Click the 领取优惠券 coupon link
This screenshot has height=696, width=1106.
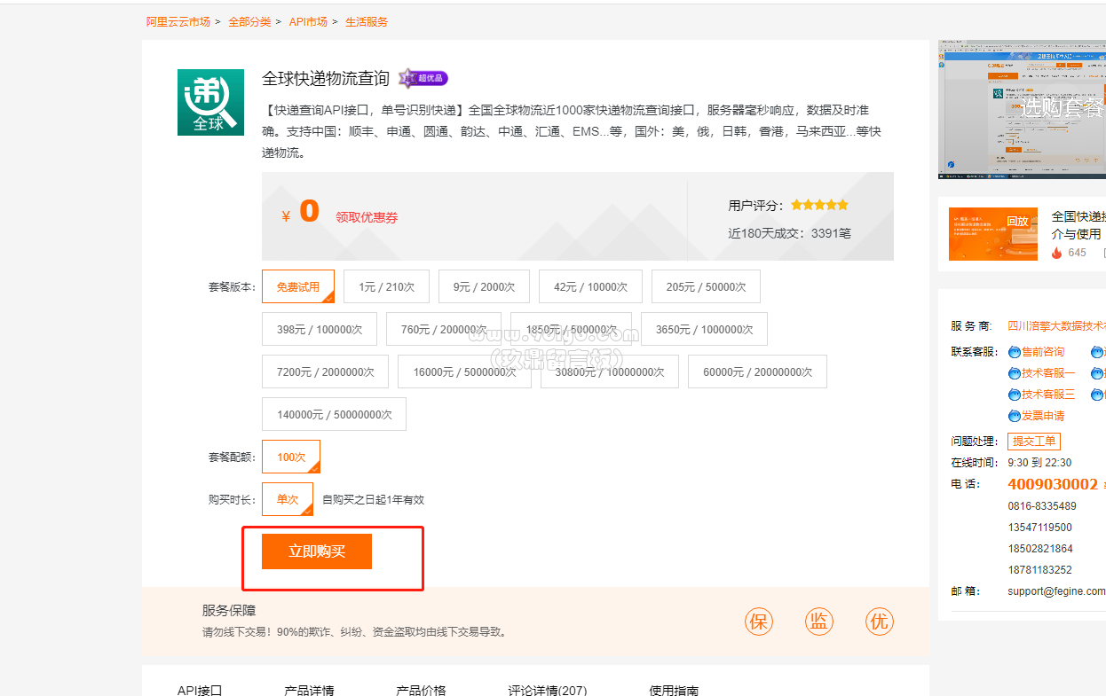click(x=367, y=217)
